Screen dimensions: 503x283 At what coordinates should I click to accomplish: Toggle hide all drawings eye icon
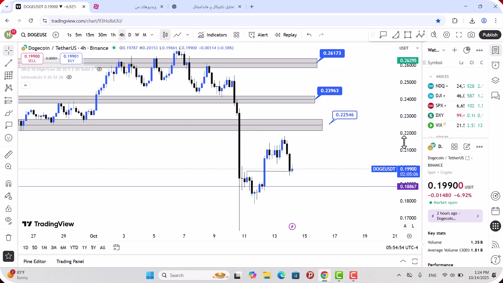(8, 221)
